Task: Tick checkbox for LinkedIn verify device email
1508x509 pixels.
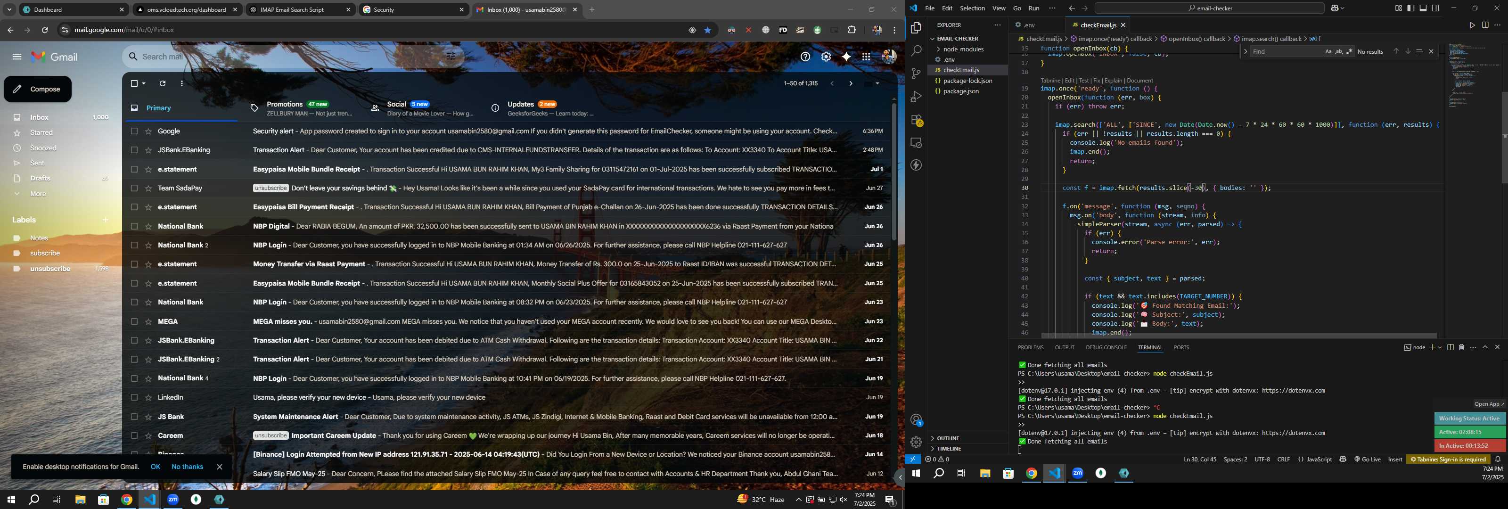Action: click(134, 398)
